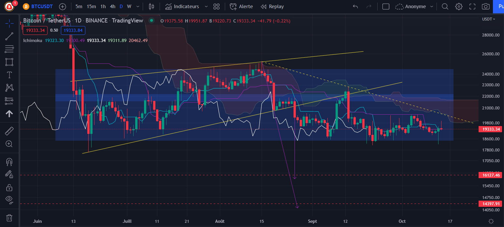The image size is (504, 227).
Task: Select the text annotation tool
Action: [x=9, y=75]
